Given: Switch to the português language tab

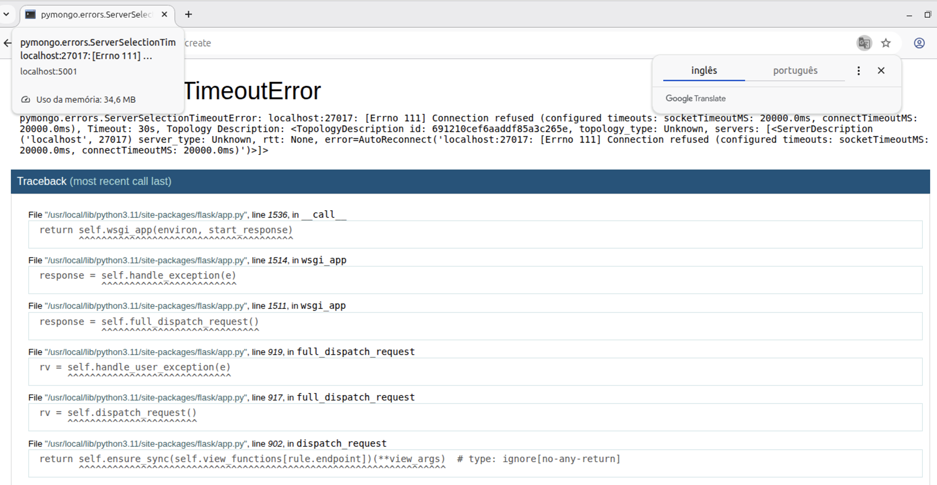Looking at the screenshot, I should tap(795, 70).
